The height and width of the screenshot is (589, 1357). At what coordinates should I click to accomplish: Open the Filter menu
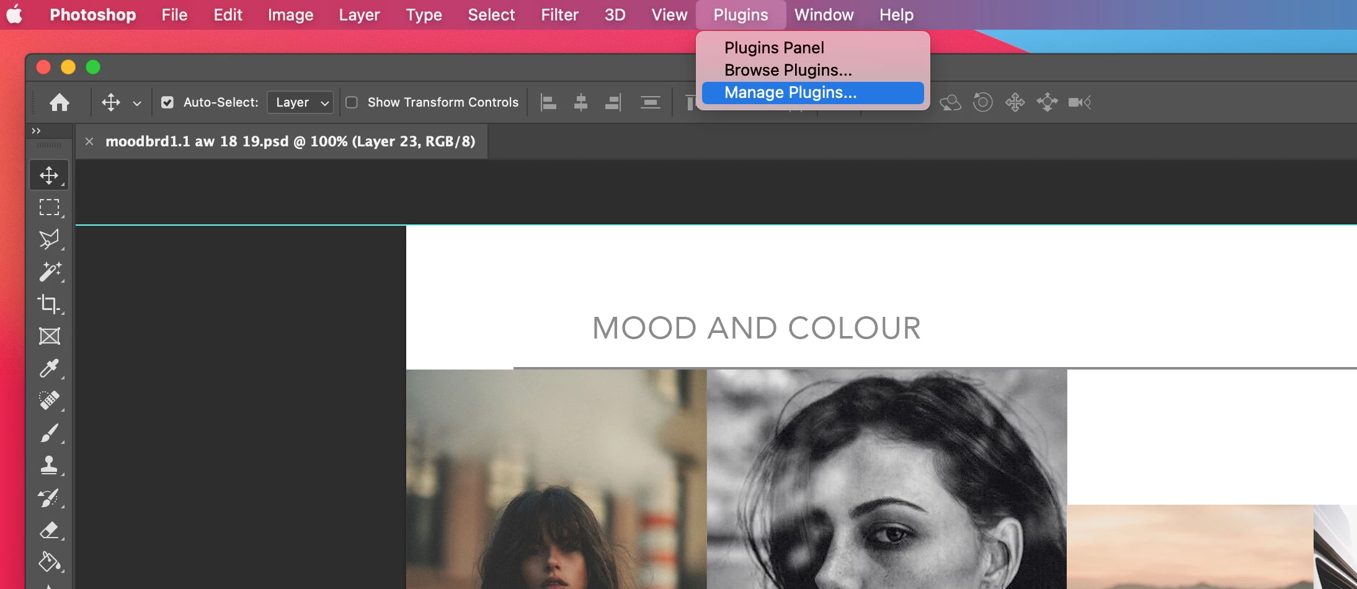coord(559,15)
